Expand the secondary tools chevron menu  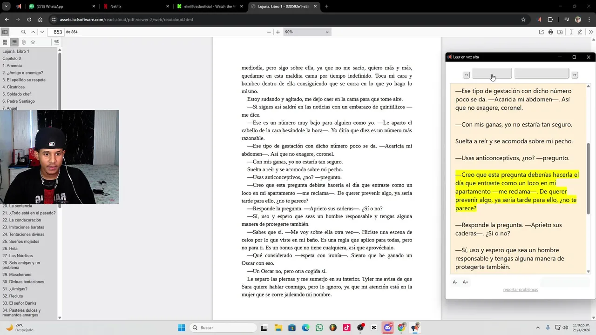591,32
